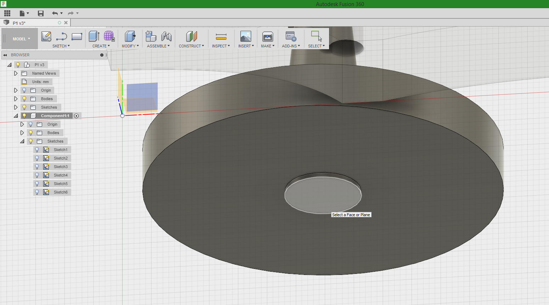Select the Named Views tree item
Image resolution: width=549 pixels, height=305 pixels.
click(x=44, y=73)
